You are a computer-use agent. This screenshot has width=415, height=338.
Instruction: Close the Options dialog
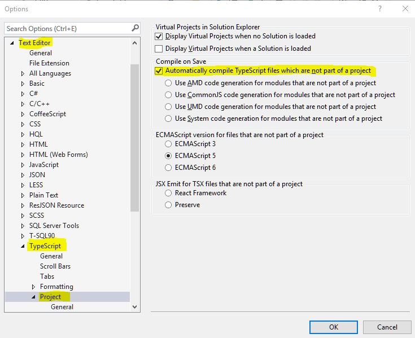pos(405,8)
